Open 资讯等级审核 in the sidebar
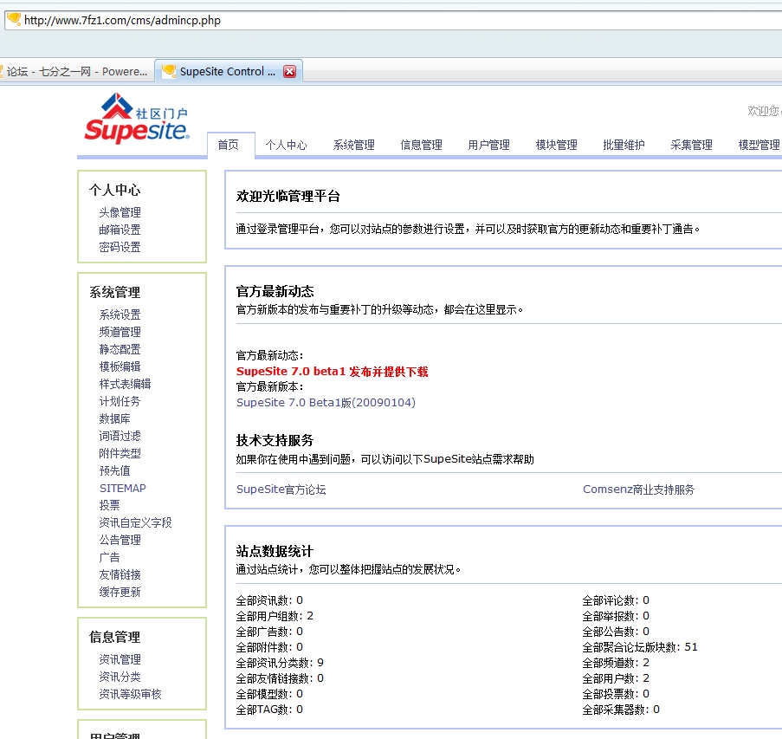This screenshot has height=739, width=782. [130, 694]
